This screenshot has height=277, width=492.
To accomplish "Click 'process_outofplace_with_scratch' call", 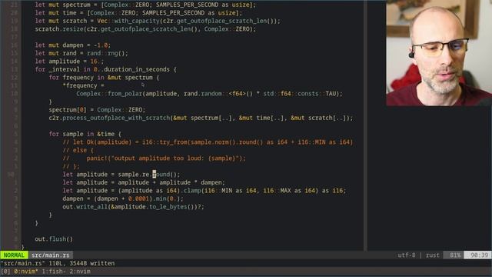I will [x=116, y=118].
